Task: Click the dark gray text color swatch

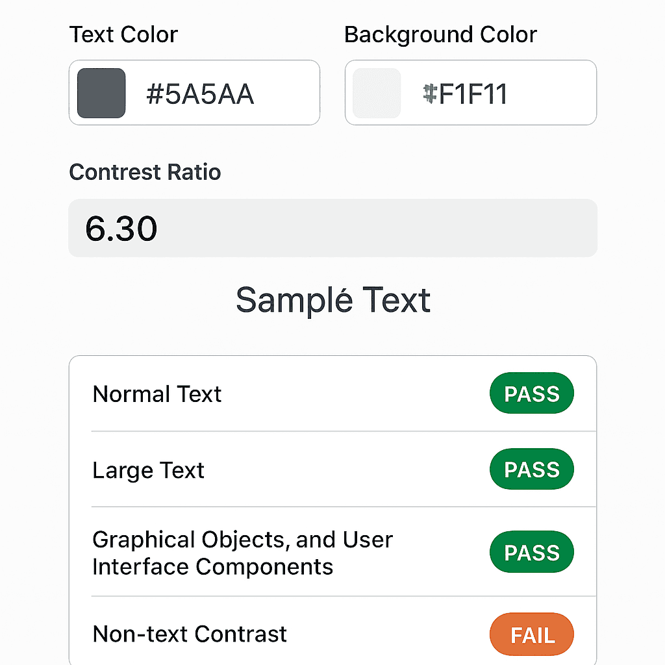Action: click(x=101, y=92)
